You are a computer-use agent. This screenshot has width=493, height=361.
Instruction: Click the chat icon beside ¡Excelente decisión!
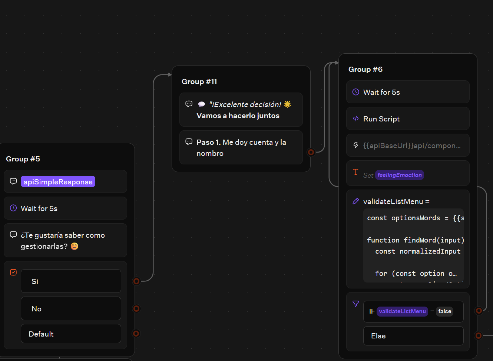pos(189,104)
